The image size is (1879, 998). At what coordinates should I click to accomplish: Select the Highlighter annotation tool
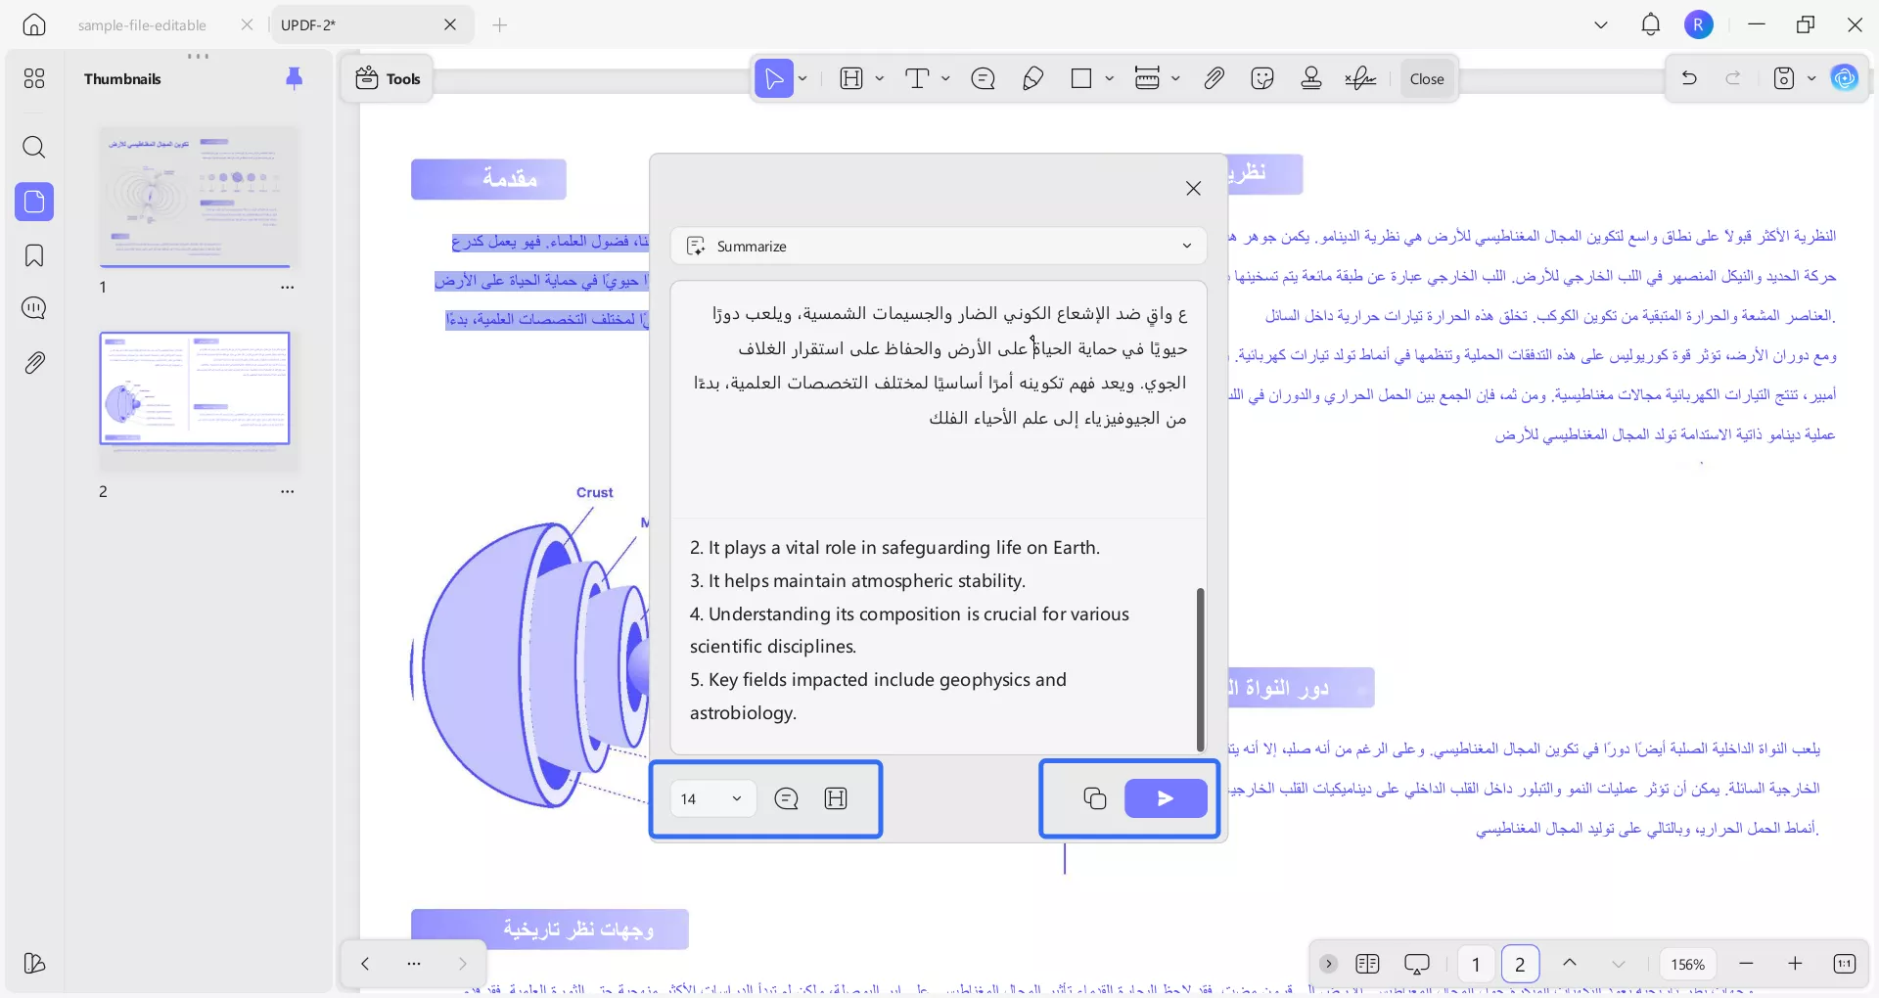tap(1032, 78)
